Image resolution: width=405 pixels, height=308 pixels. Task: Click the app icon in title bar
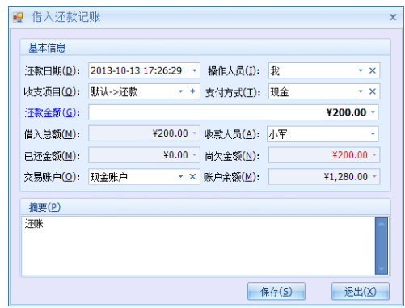click(x=18, y=18)
